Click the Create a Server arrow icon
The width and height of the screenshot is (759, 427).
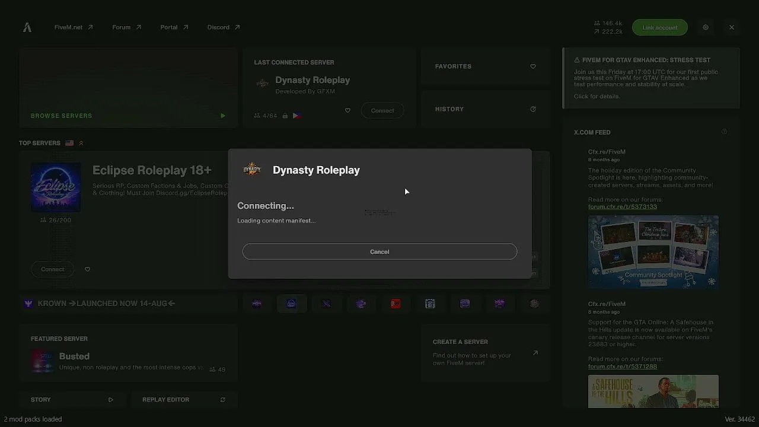pyautogui.click(x=535, y=353)
